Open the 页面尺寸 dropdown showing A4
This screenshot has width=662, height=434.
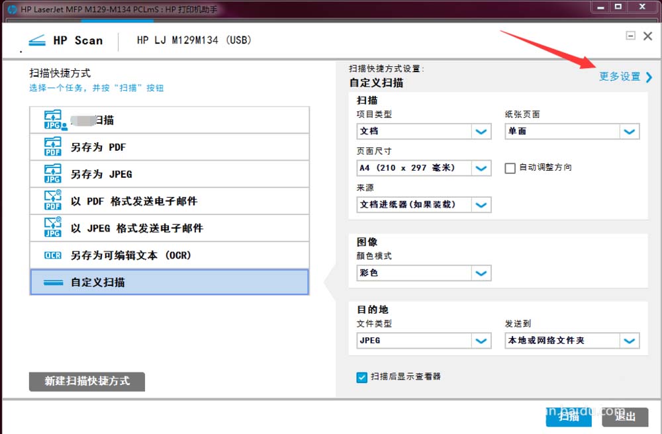click(424, 168)
